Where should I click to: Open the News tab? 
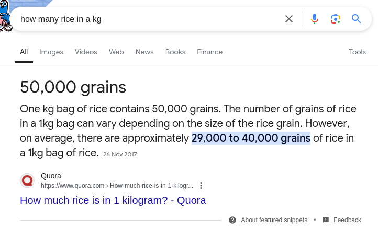pos(144,52)
